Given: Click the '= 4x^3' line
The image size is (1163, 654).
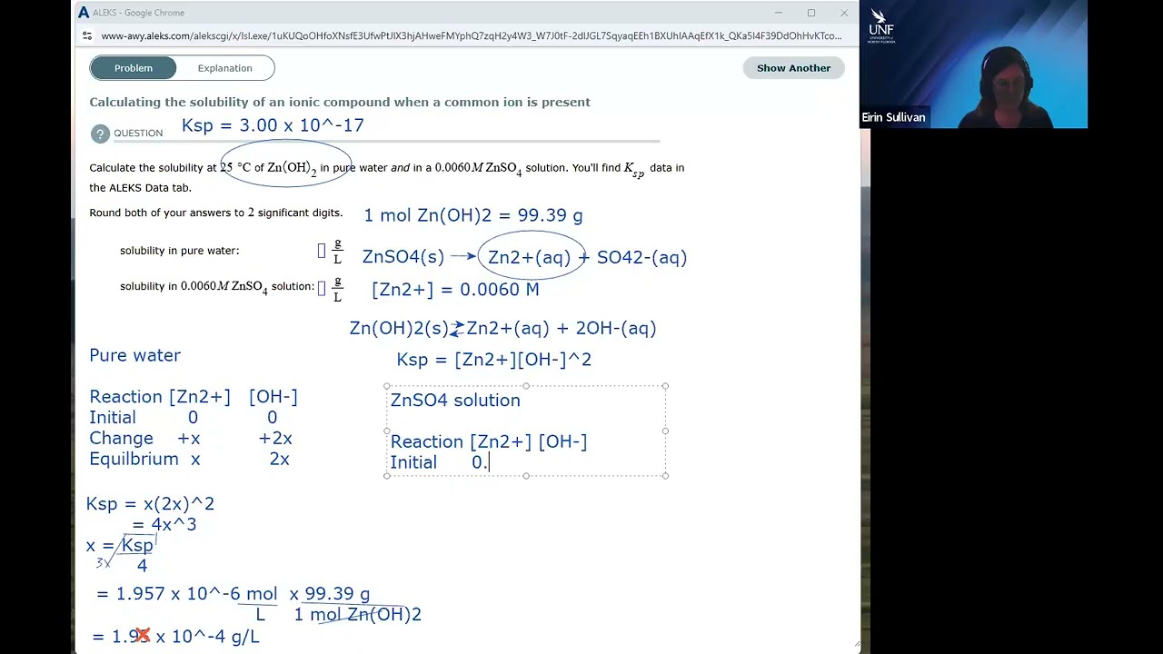Looking at the screenshot, I should [x=164, y=524].
